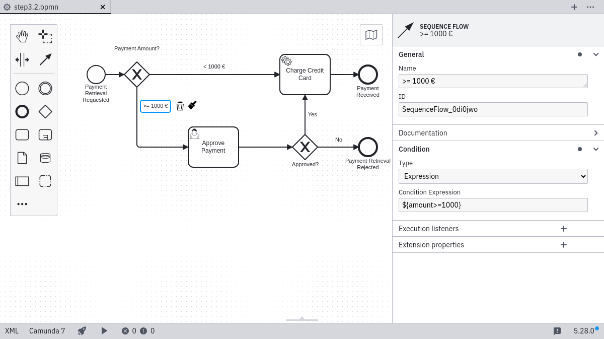Screen dimensions: 604x339
Task: Select the Payment Retrieval Rejected end event
Action: pos(368,147)
